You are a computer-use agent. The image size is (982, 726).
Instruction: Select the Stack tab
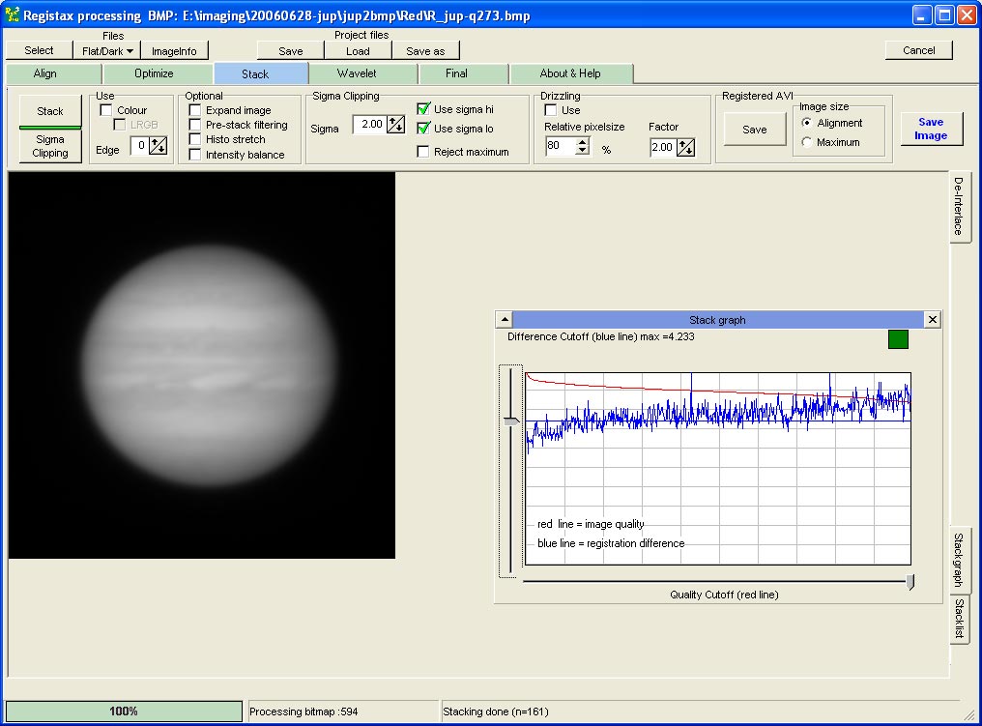pyautogui.click(x=255, y=73)
